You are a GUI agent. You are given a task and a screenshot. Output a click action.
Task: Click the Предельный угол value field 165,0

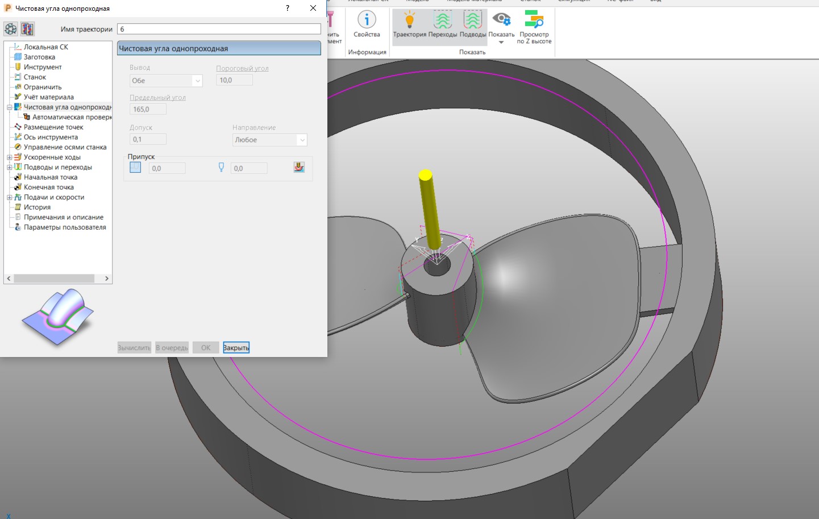tap(148, 109)
